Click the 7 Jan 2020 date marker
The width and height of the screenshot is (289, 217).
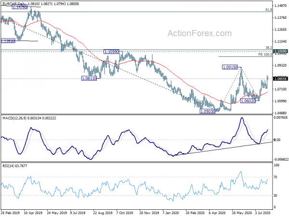pyautogui.click(x=171, y=213)
